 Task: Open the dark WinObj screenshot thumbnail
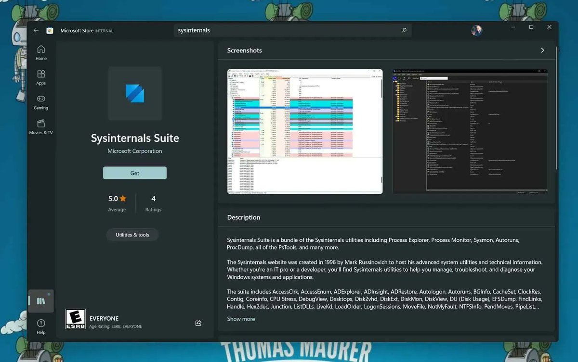tap(470, 131)
